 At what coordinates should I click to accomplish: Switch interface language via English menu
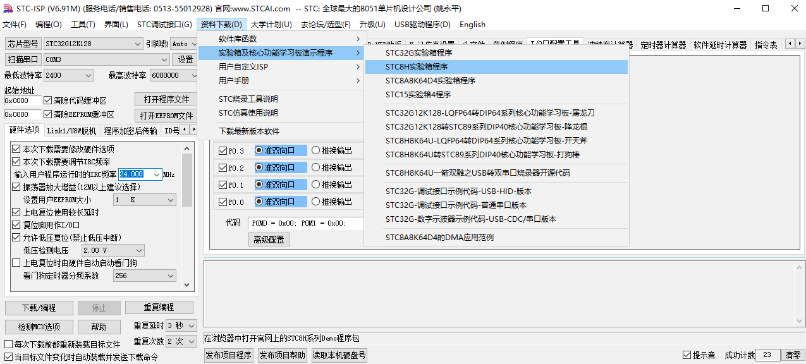coord(472,25)
